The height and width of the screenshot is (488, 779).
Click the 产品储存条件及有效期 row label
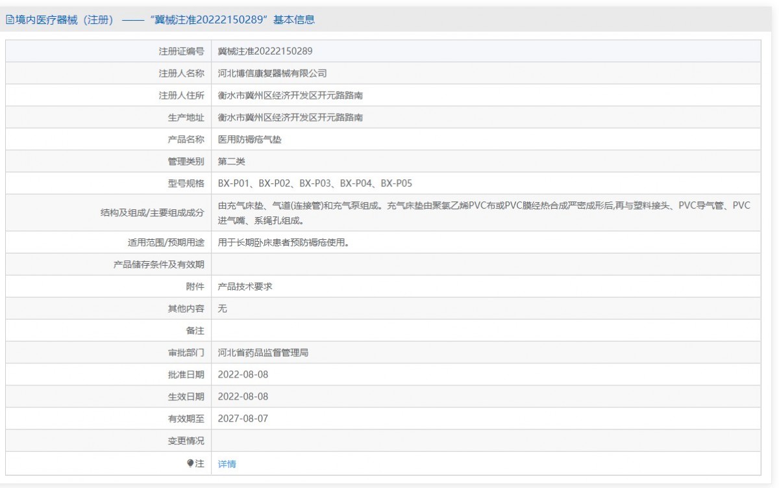[159, 264]
